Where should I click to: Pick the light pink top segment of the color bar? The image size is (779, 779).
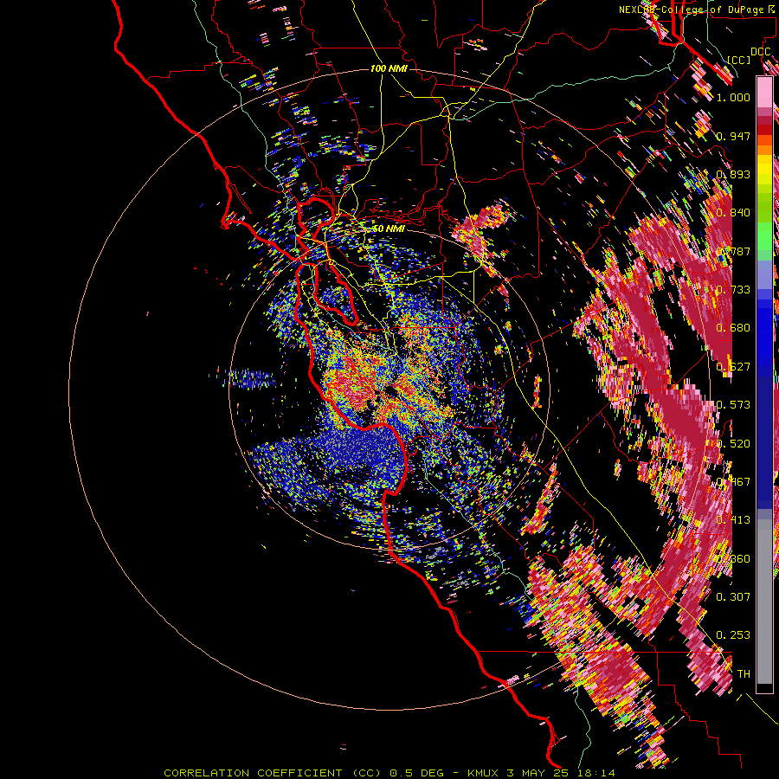tap(764, 92)
